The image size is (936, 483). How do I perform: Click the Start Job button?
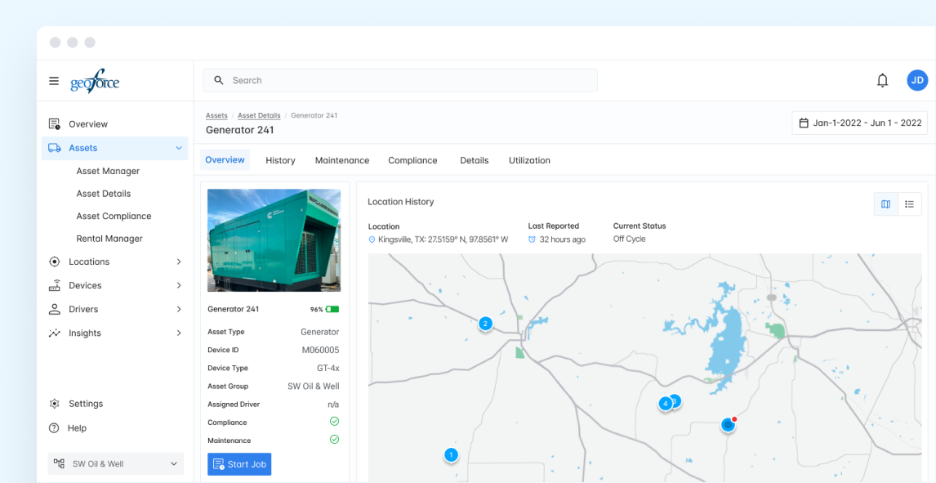click(239, 464)
